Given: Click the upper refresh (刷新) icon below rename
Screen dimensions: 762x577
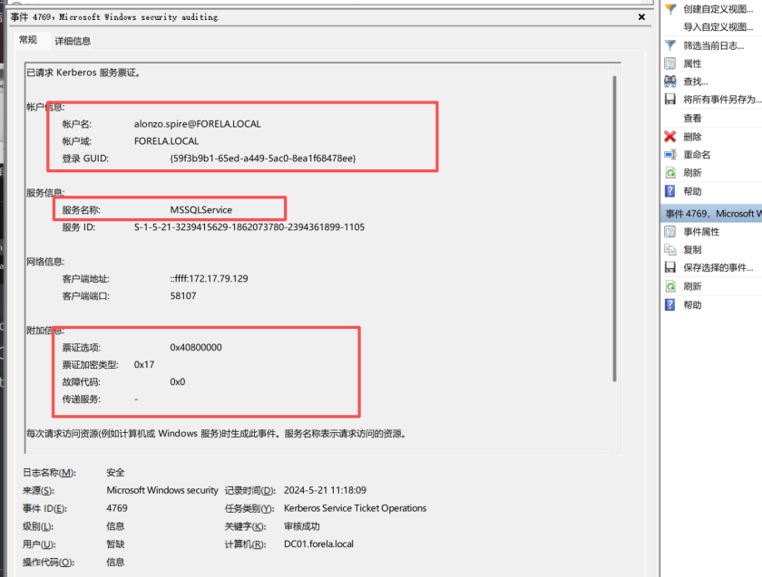Looking at the screenshot, I should pos(670,173).
